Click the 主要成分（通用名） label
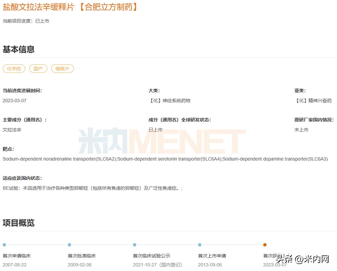 coord(25,120)
